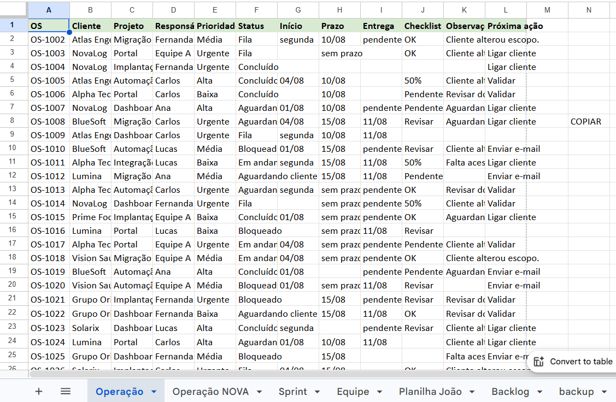
Task: Open the Equipe tab dropdown arrow
Action: (379, 392)
